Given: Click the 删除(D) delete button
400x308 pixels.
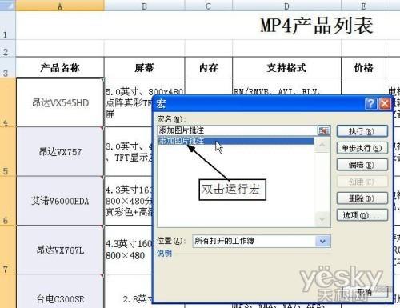Looking at the screenshot, I should coord(362,198).
